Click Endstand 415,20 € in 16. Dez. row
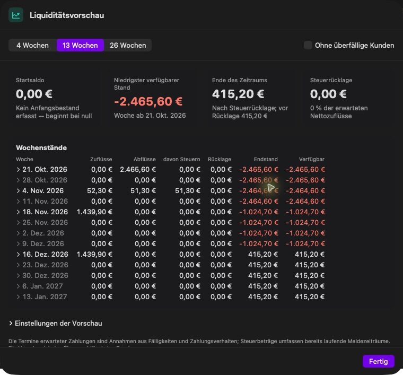Viewport: 403px width, 375px height. click(263, 255)
